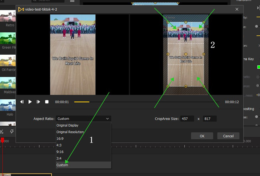Select Custom aspect ratio option

(84, 165)
